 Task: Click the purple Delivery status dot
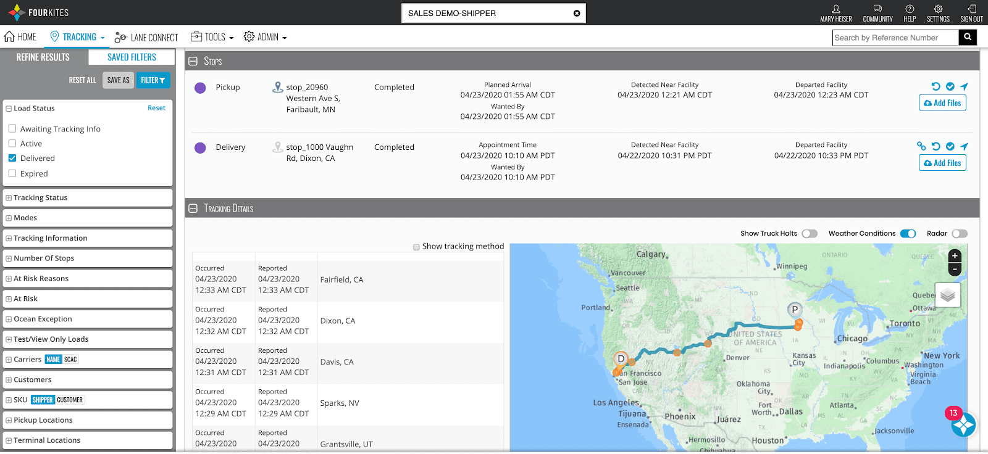coord(200,148)
